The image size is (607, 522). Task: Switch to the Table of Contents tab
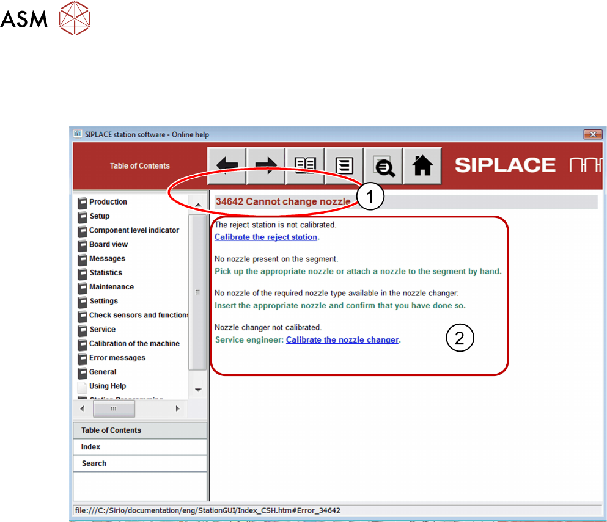click(x=140, y=430)
